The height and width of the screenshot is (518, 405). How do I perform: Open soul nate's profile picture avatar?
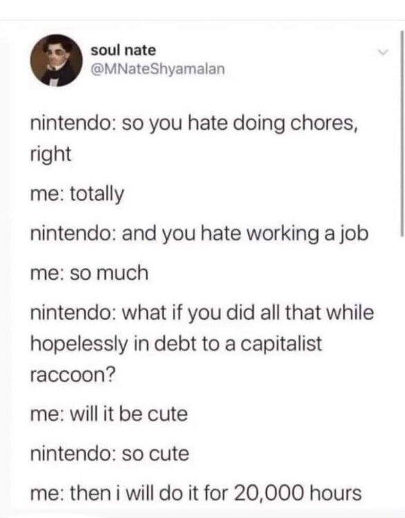click(x=56, y=61)
